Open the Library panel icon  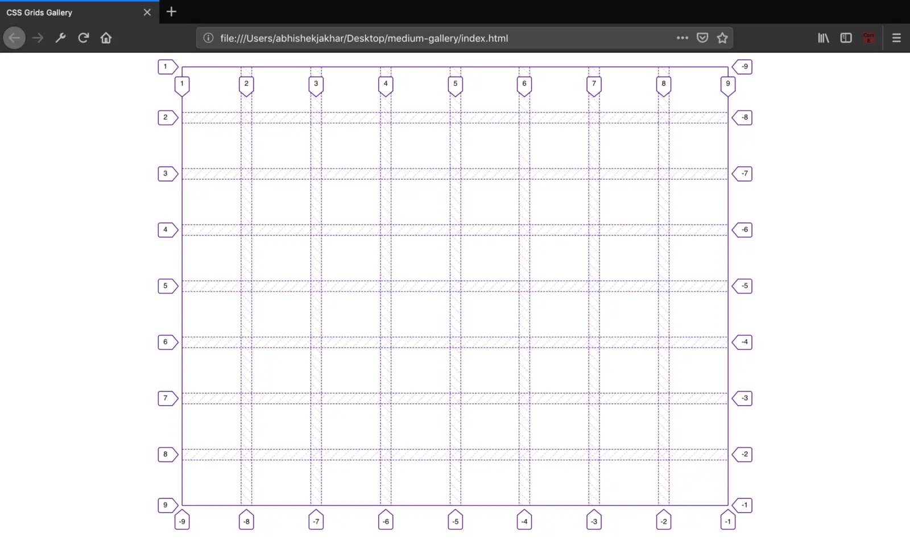(824, 38)
